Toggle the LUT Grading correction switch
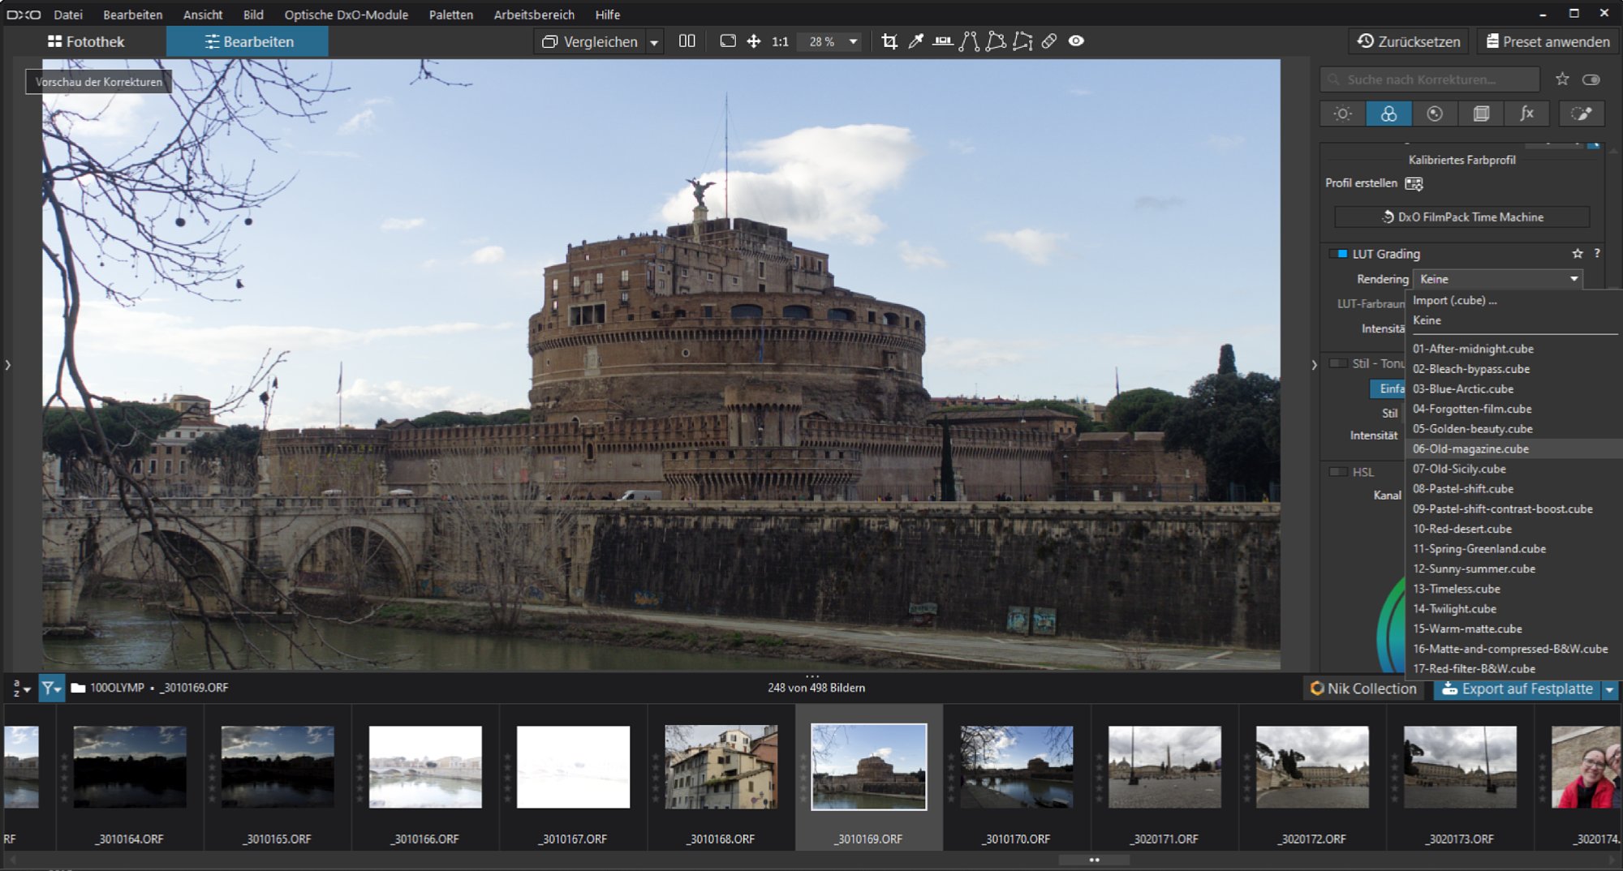The image size is (1623, 871). 1338,254
